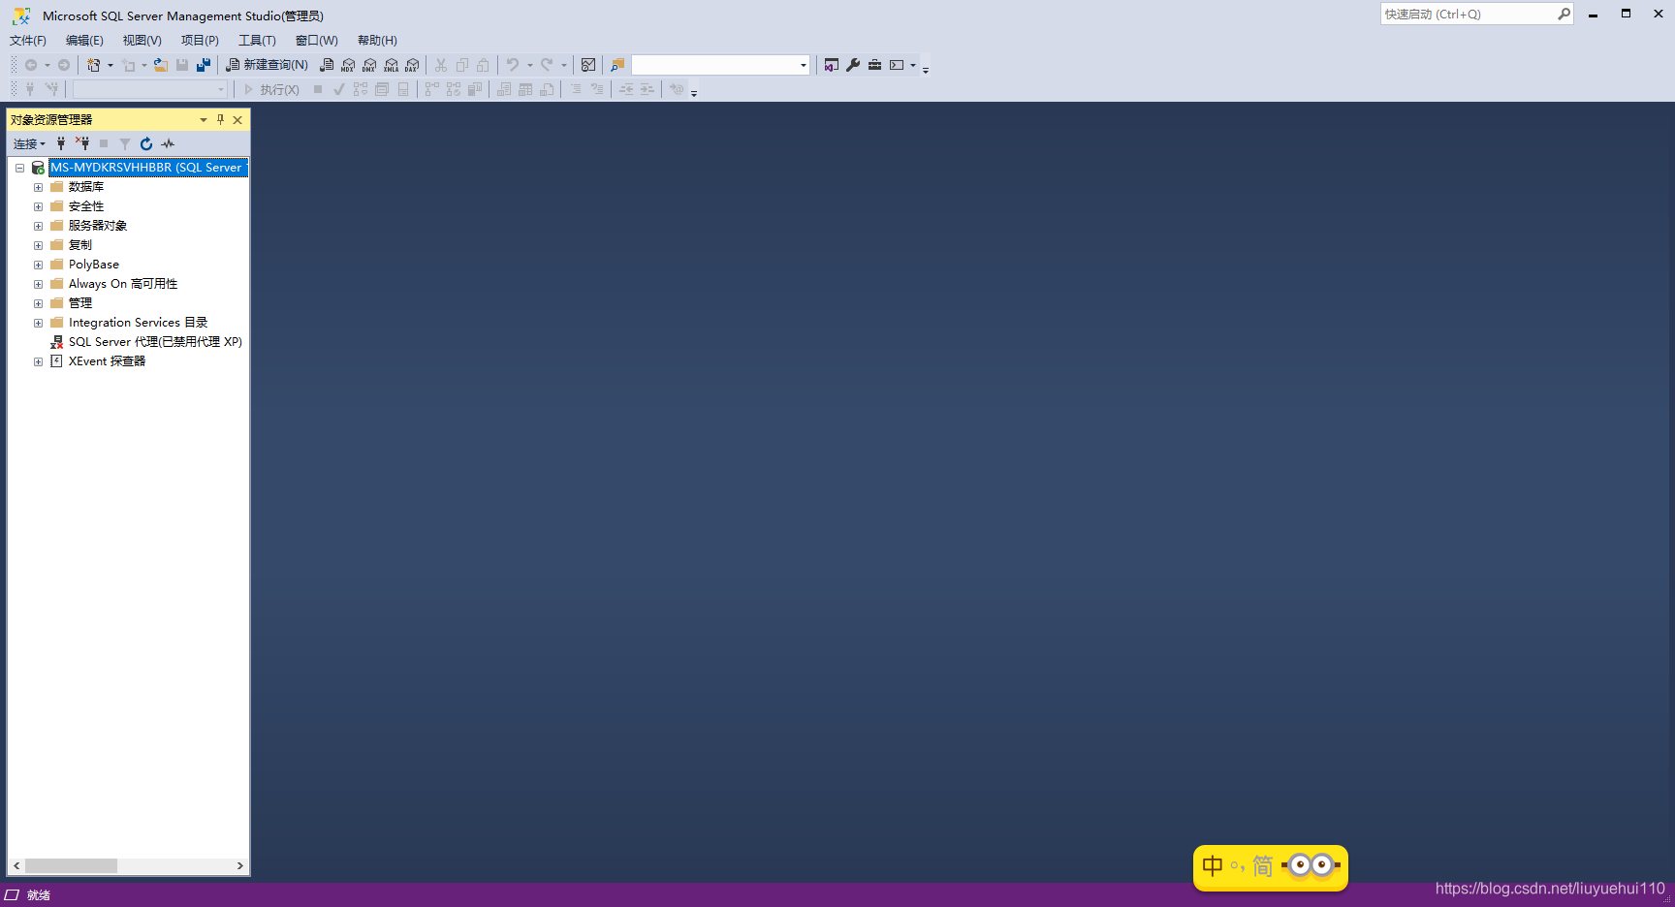
Task: Click the New Project toolbar icon
Action: (x=93, y=65)
